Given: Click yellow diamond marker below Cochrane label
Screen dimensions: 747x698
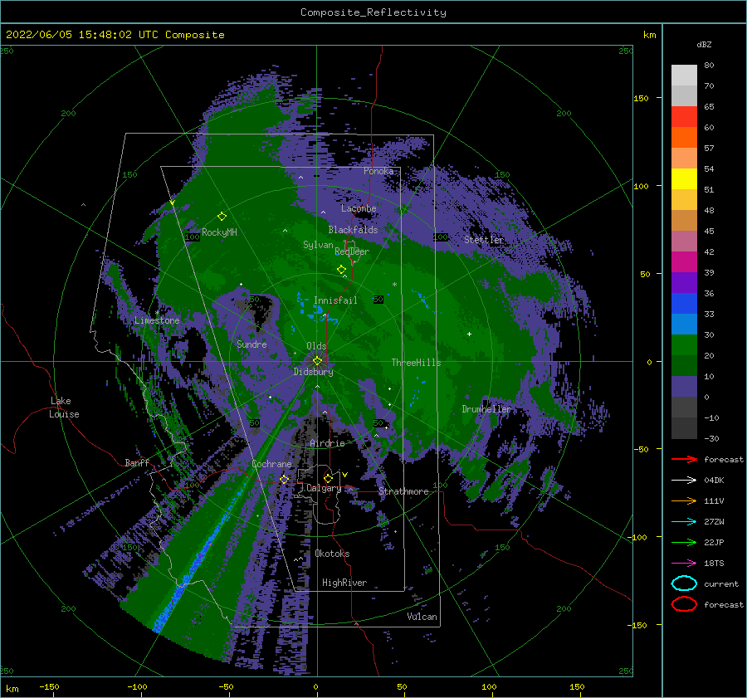Looking at the screenshot, I should click(x=284, y=479).
